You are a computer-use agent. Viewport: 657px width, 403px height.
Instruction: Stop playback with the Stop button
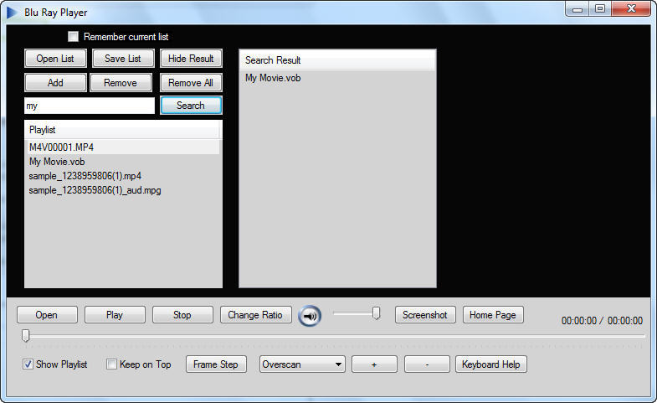tap(182, 315)
